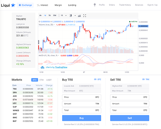
Task: Open the Exchange tab
Action: click(25, 5)
